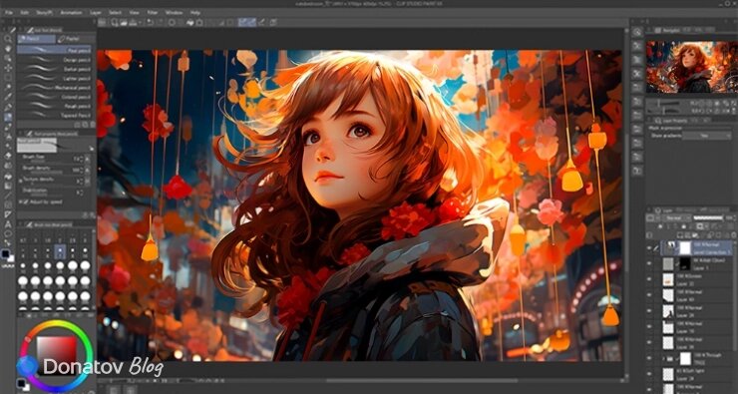Screen dimensions: 738x394
Task: Select the Eyedropper tool
Action: pos(8,97)
